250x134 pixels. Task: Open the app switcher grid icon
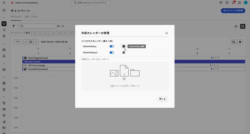tap(239, 3)
